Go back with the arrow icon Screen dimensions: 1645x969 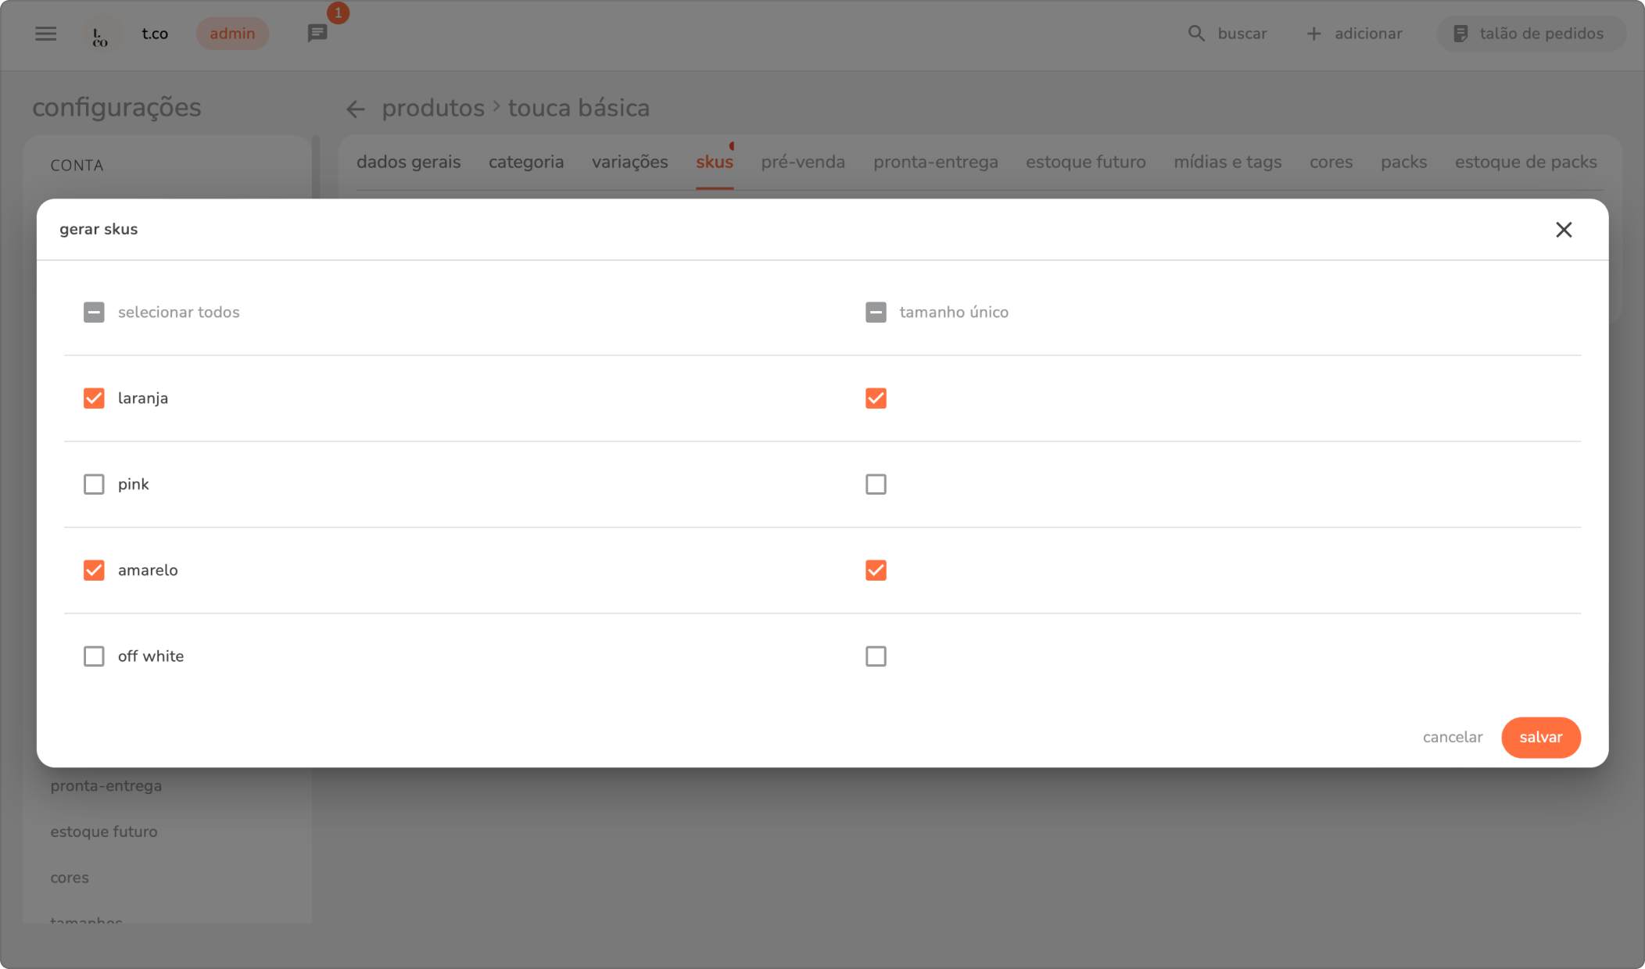coord(356,109)
